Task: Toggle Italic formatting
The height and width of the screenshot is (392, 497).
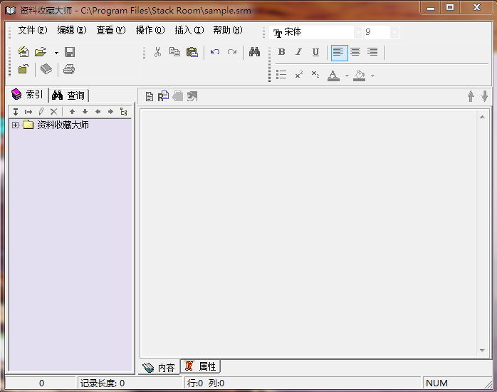Action: 298,52
